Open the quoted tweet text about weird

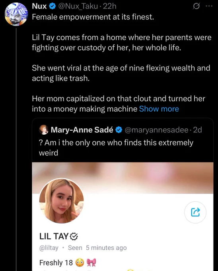[x=116, y=148]
